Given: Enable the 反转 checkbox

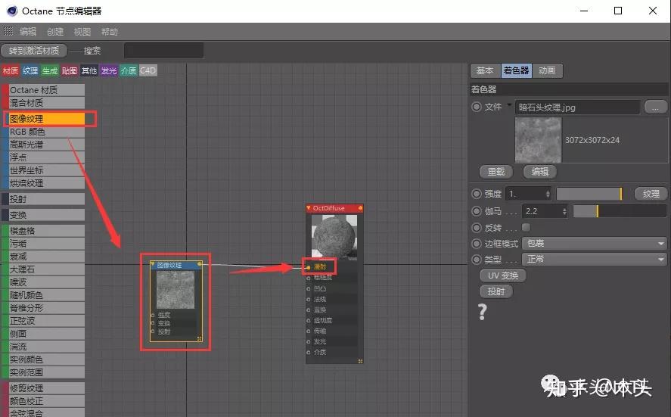Looking at the screenshot, I should [526, 227].
